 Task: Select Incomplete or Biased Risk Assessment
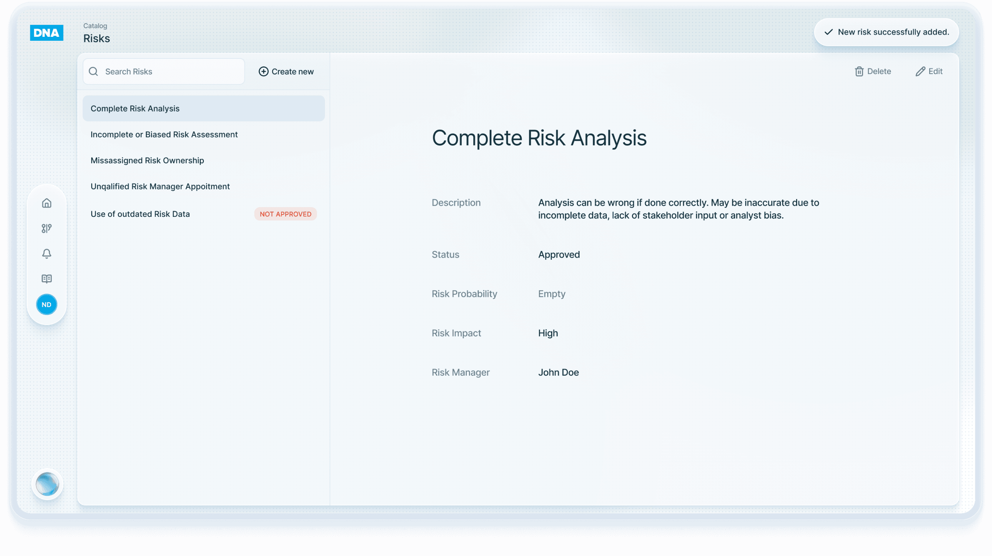point(164,135)
